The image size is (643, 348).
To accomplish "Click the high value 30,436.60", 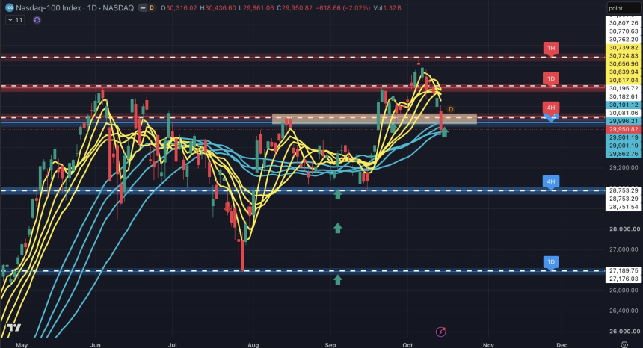I will coord(221,7).
